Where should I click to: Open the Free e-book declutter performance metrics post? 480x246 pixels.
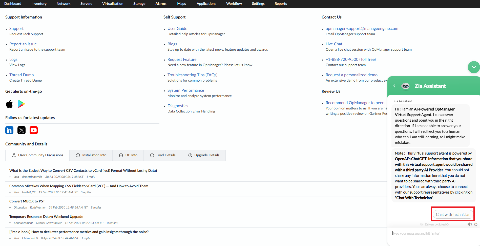click(79, 232)
